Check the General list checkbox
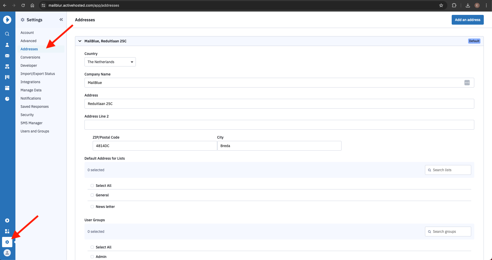Image resolution: width=492 pixels, height=260 pixels. click(92, 195)
